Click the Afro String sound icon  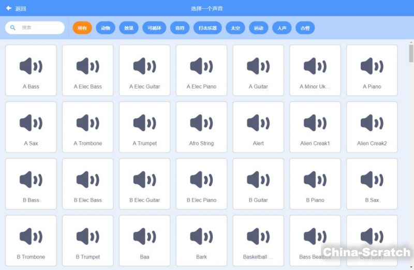coord(201,123)
